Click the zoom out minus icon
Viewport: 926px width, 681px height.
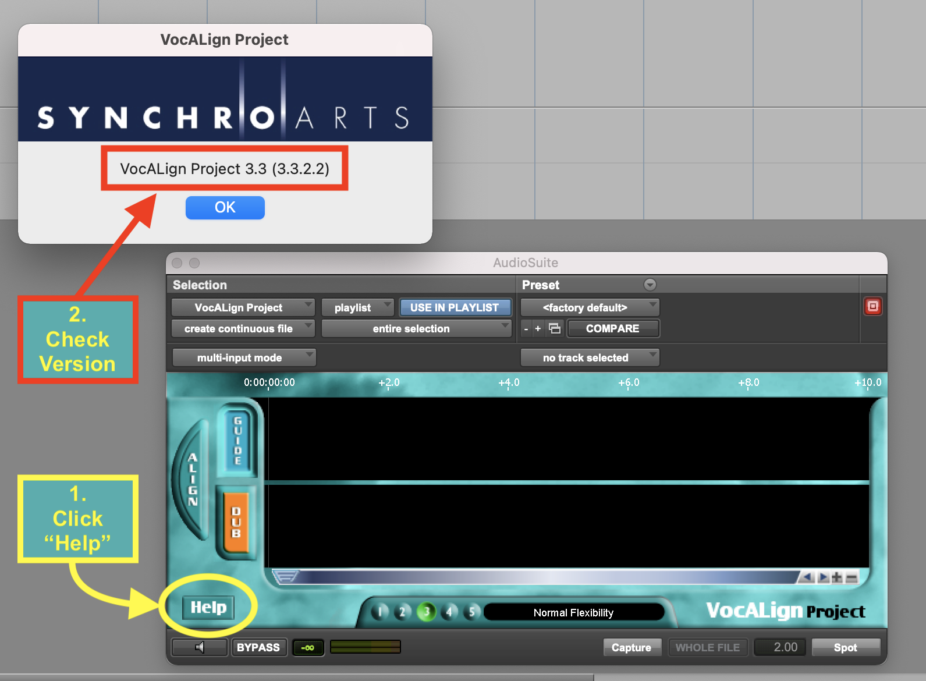pyautogui.click(x=852, y=577)
